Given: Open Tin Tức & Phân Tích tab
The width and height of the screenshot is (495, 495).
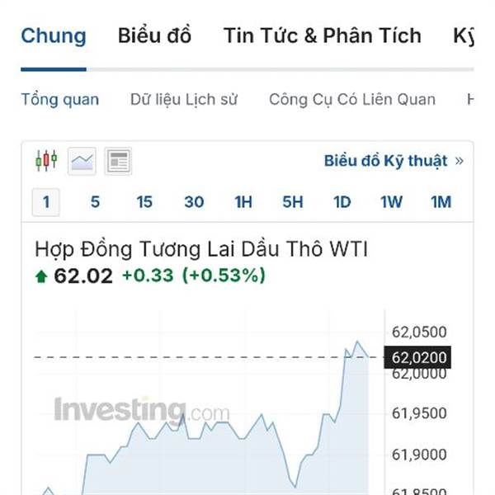Looking at the screenshot, I should (x=322, y=36).
